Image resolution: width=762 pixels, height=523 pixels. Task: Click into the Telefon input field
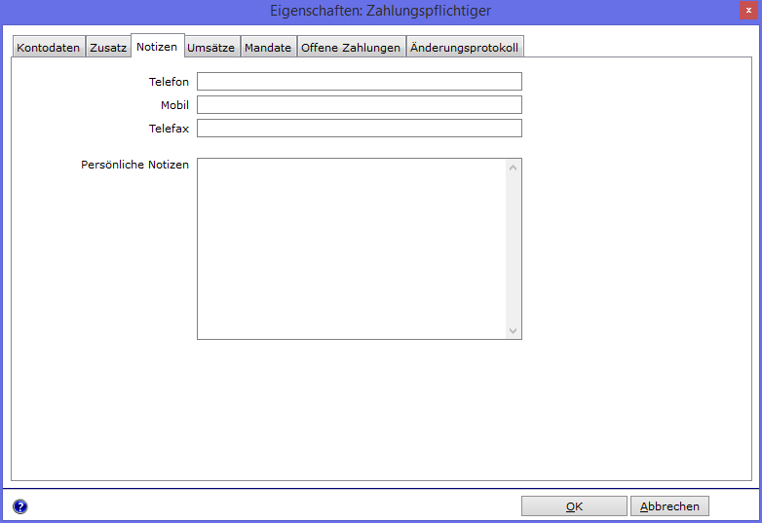click(360, 82)
